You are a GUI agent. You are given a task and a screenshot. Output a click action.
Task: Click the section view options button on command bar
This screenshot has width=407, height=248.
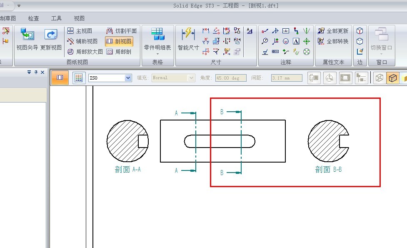(x=60, y=78)
